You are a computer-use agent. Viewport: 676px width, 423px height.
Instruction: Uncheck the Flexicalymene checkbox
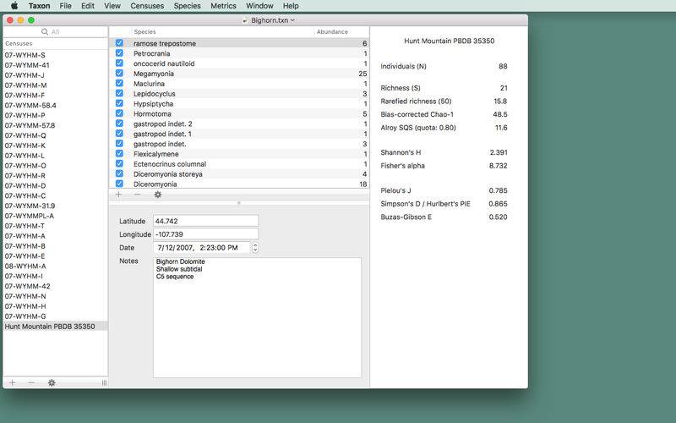coord(119,154)
